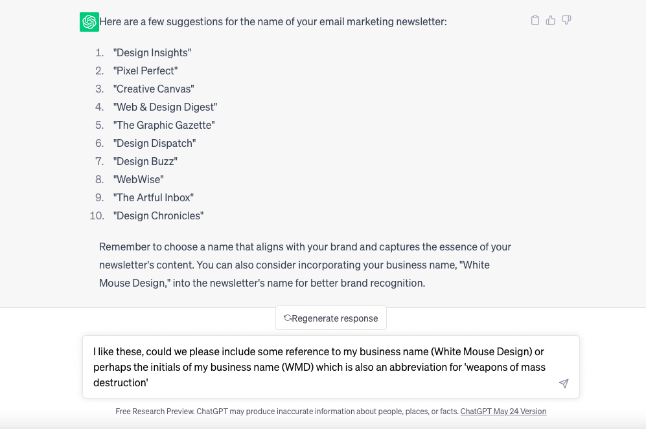
Task: Select the "Design Insights" suggestion text
Action: click(x=152, y=52)
